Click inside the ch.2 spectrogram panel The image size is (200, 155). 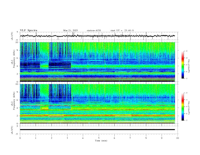coord(97,104)
